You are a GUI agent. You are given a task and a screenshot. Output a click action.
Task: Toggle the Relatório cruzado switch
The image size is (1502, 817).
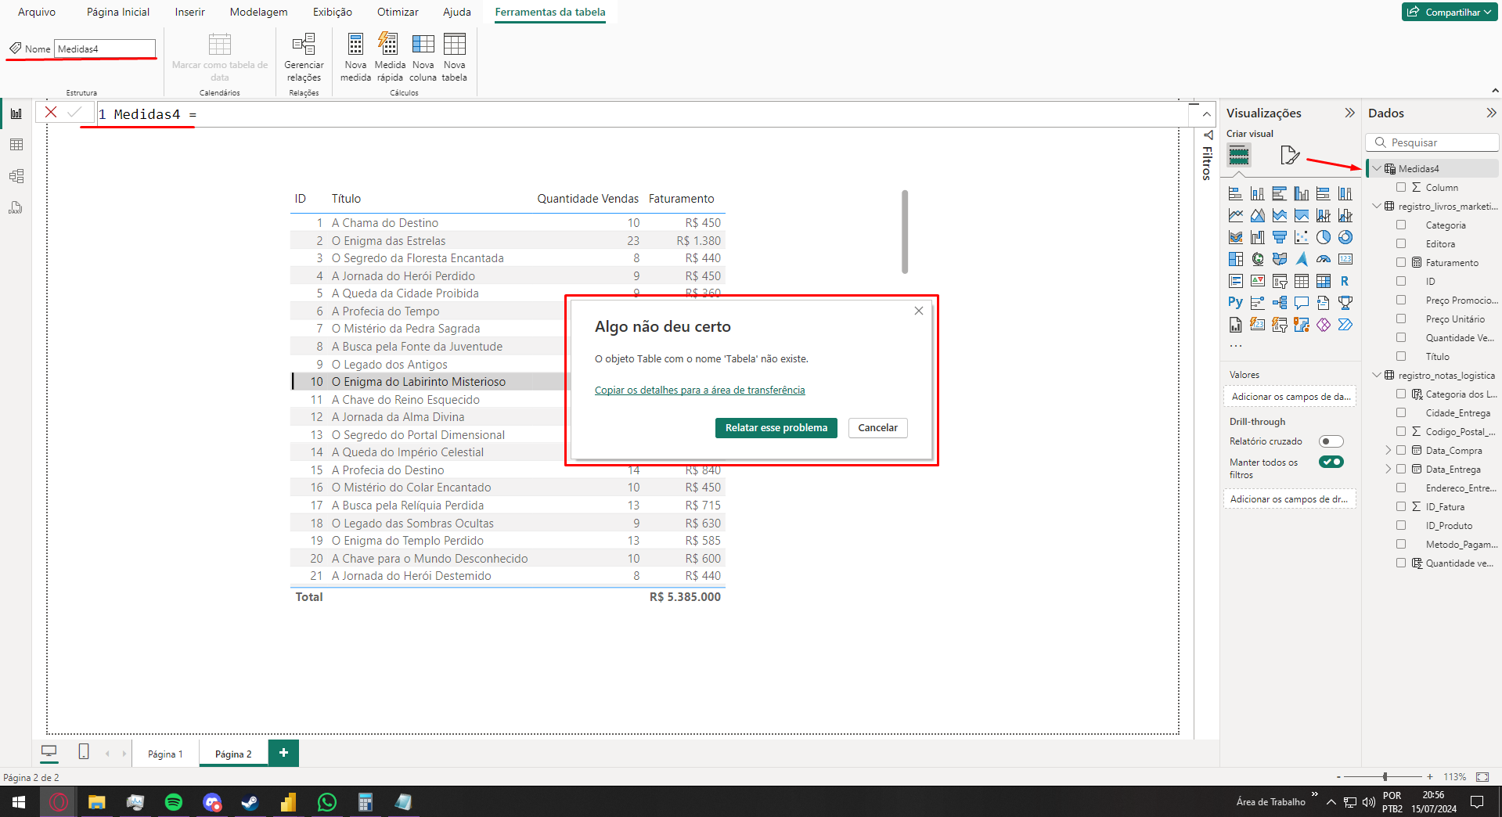[x=1331, y=441]
